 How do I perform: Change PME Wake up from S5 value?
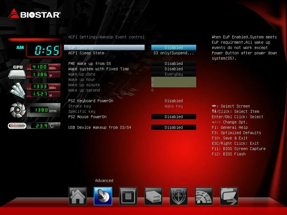coord(174,64)
